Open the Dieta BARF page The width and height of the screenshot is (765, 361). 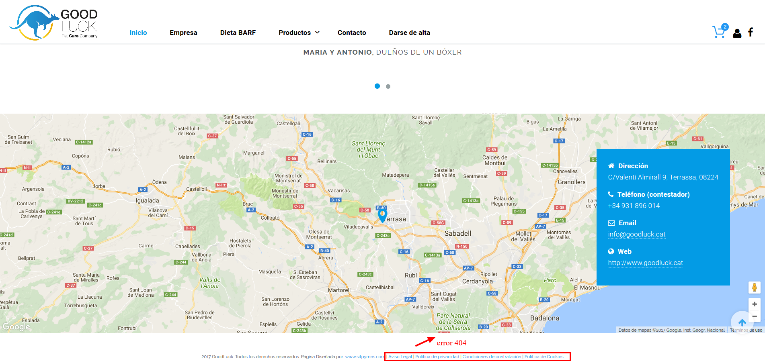click(x=238, y=33)
